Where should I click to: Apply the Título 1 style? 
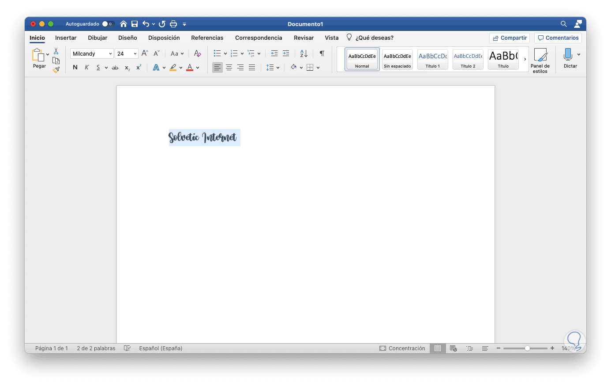pyautogui.click(x=433, y=59)
